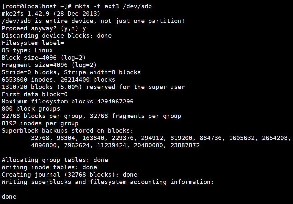Click the Maximum filesystem blocks value 4294967296
This screenshot has height=204, width=293.
pos(115,102)
